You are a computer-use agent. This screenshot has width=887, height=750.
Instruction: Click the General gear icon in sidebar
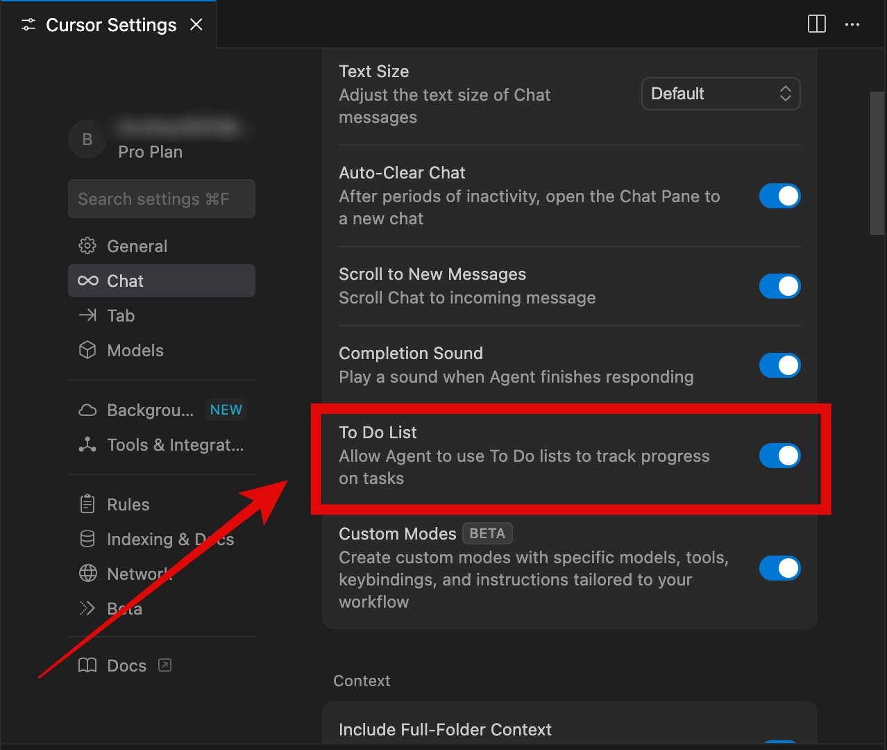click(x=87, y=246)
